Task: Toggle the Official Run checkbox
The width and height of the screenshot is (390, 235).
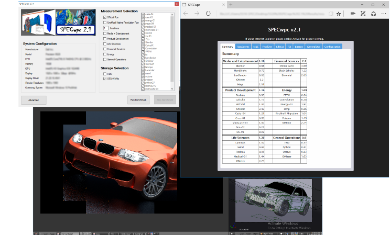Action: click(x=105, y=17)
